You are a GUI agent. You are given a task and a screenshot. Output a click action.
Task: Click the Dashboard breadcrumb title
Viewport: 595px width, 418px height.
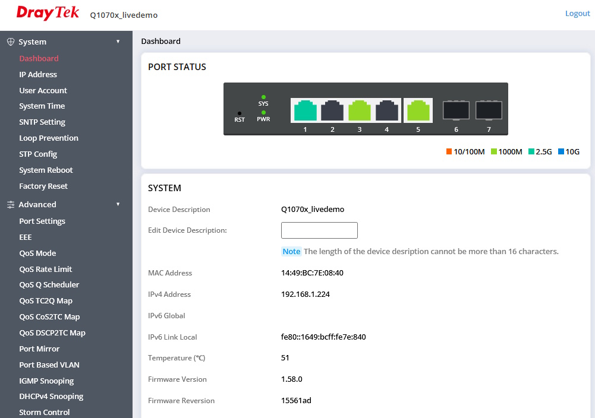[x=161, y=42]
